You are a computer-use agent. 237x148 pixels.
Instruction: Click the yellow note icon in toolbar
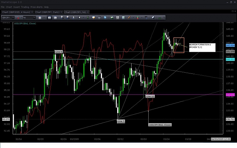94,17
